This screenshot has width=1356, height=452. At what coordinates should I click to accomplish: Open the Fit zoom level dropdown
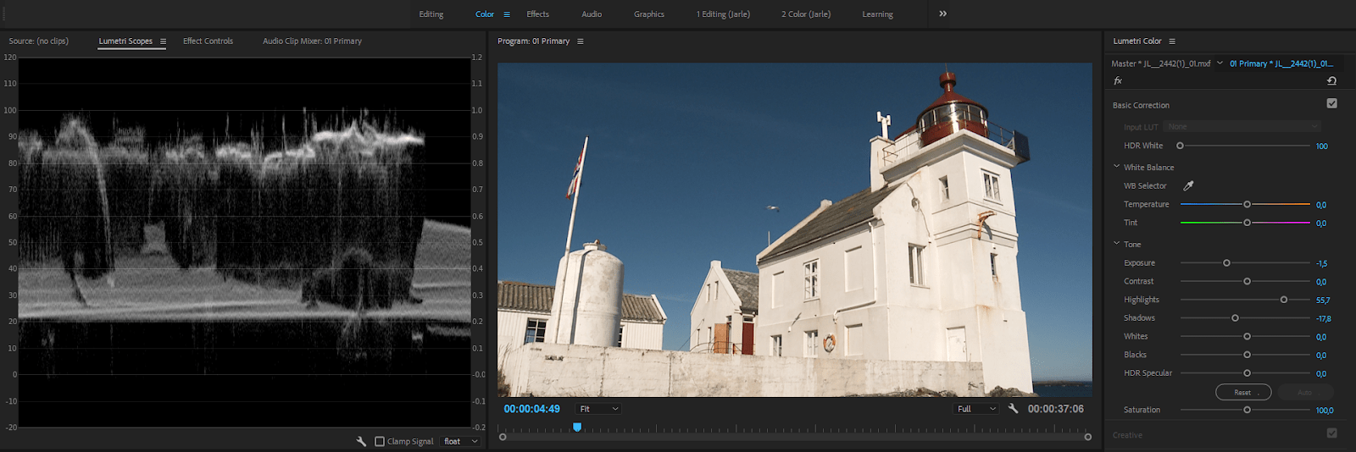point(599,409)
